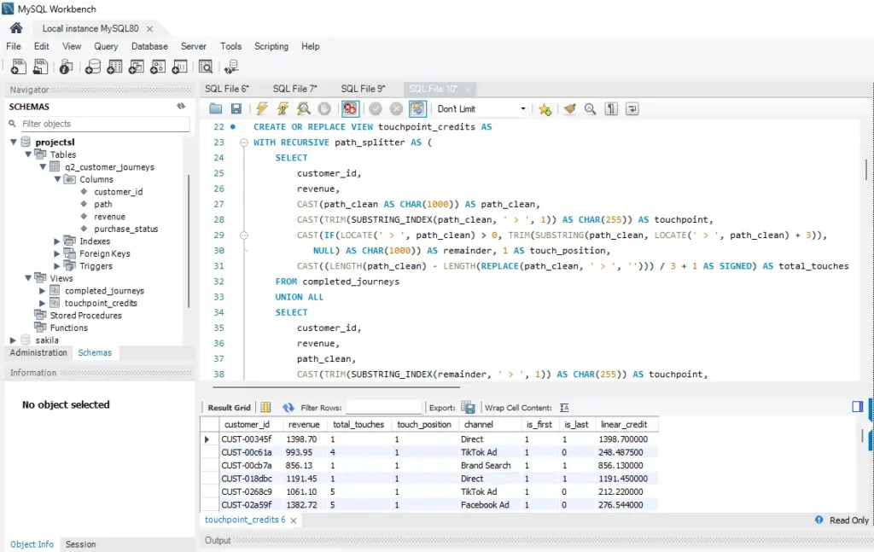874x552 pixels.
Task: Select the purchase_status column
Action: [126, 229]
